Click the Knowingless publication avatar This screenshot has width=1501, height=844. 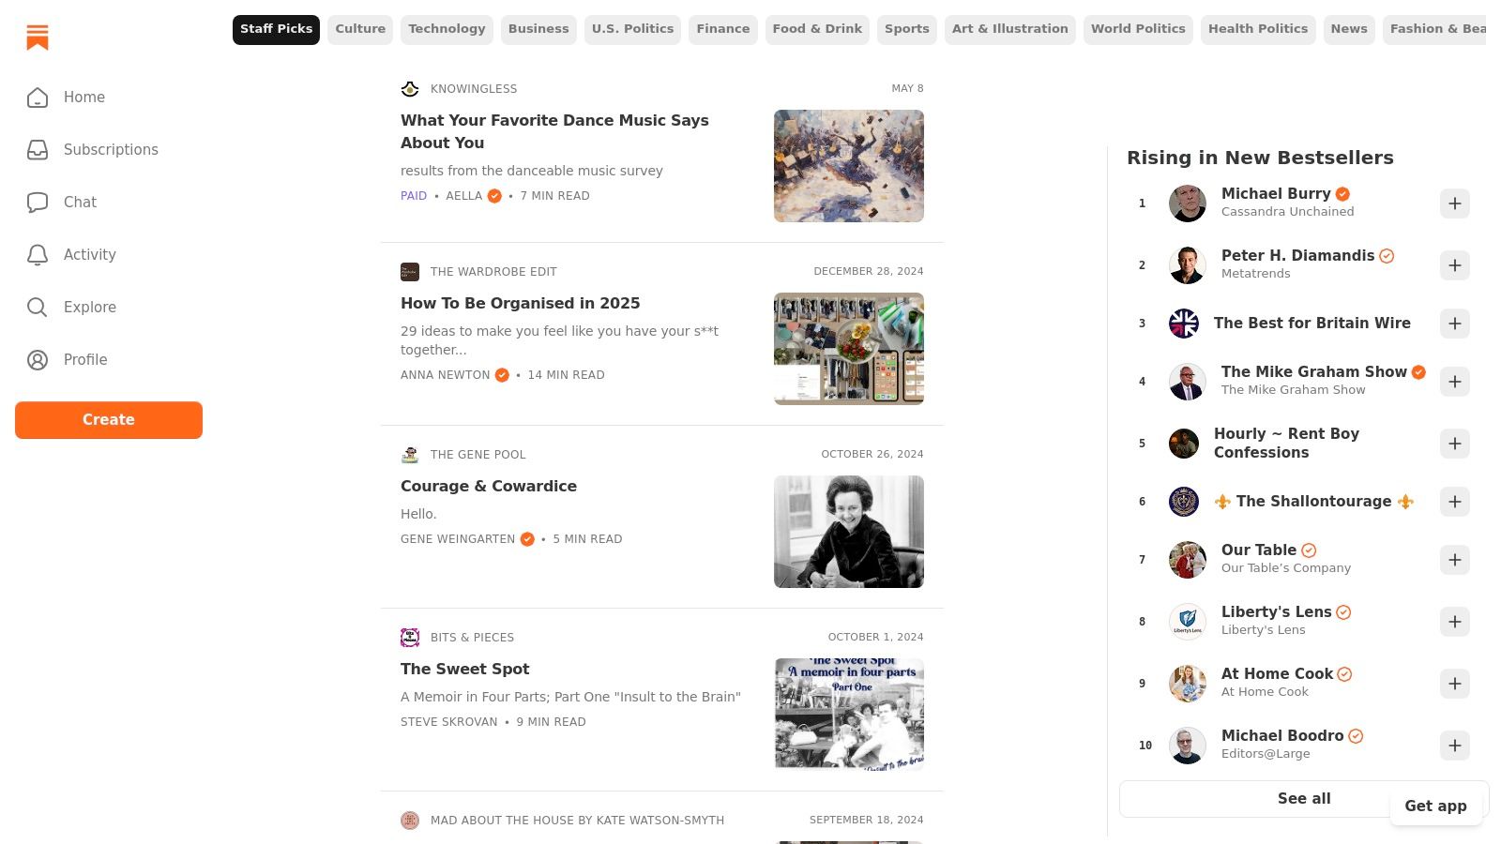(x=410, y=88)
